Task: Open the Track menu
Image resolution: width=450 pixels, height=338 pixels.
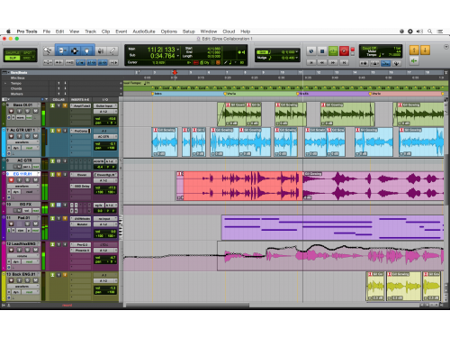Action: 90,32
